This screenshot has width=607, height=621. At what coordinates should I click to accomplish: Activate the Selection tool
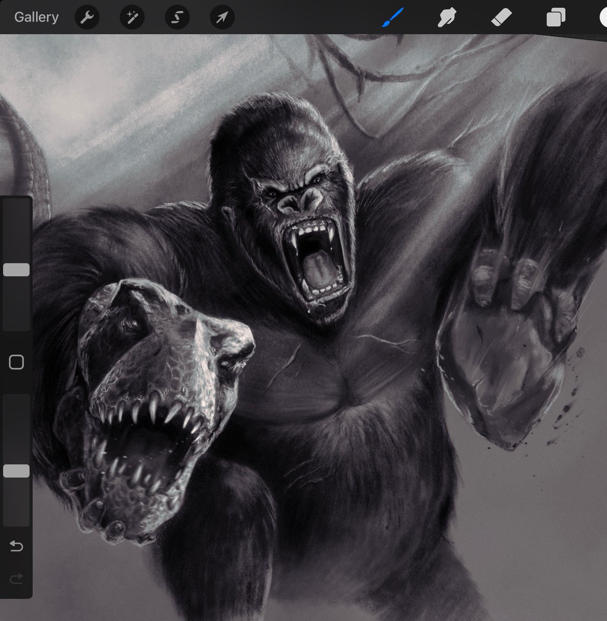(x=177, y=17)
